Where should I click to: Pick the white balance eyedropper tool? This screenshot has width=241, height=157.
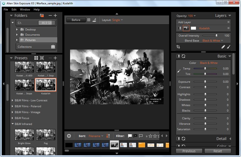click(179, 71)
